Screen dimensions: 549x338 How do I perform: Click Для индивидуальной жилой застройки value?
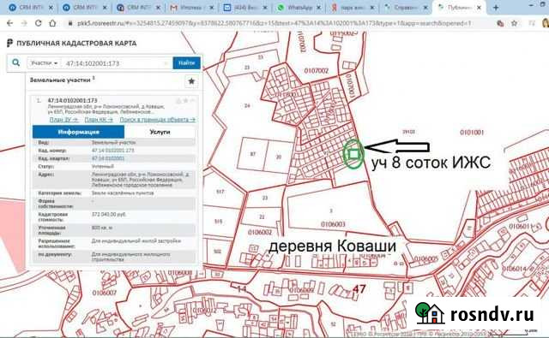coord(136,241)
